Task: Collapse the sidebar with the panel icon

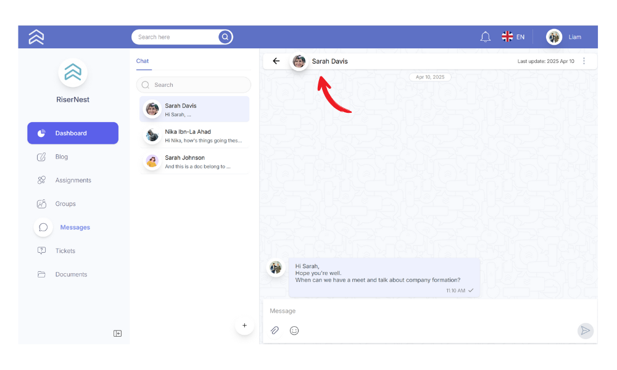Action: [x=117, y=334]
